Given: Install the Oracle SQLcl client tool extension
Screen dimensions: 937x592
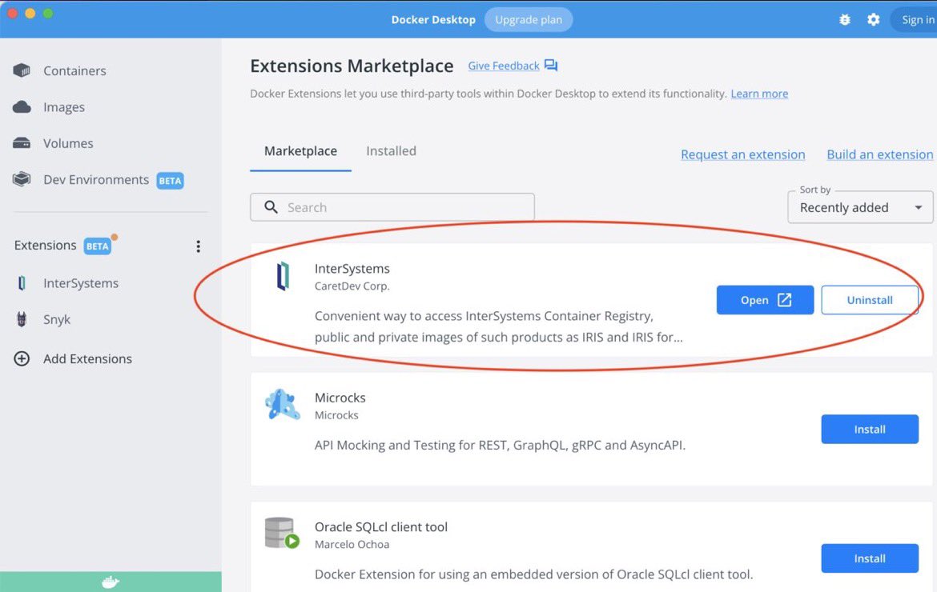Looking at the screenshot, I should (870, 558).
